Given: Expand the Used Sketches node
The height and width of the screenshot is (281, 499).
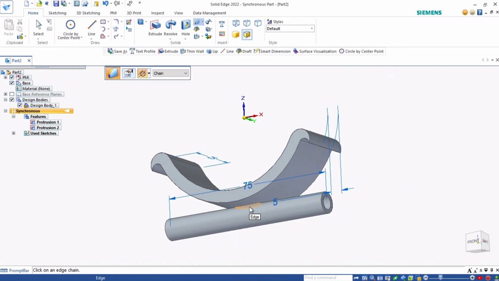Looking at the screenshot, I should click(x=13, y=133).
